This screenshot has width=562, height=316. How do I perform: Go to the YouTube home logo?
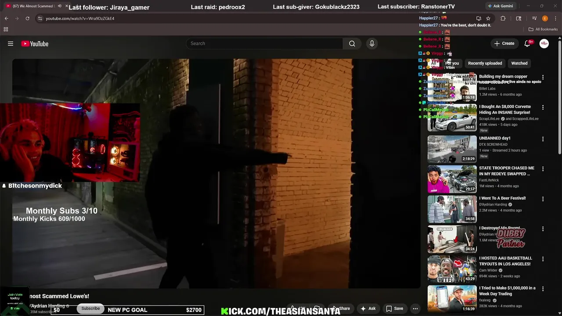[x=35, y=43]
